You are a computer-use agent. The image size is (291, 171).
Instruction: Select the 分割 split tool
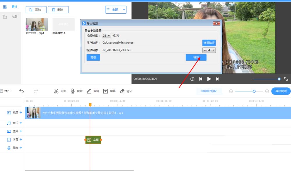pyautogui.click(x=60, y=91)
